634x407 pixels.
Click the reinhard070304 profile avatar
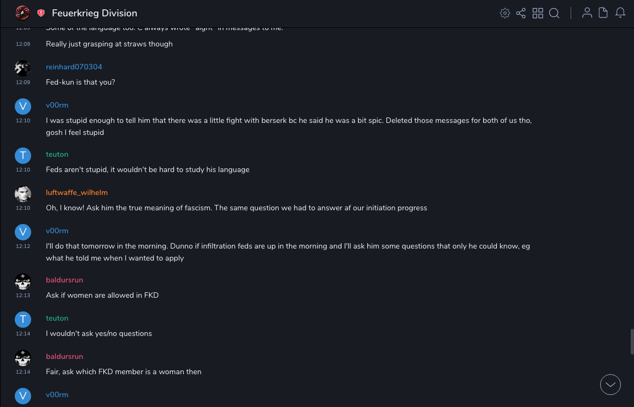22,68
